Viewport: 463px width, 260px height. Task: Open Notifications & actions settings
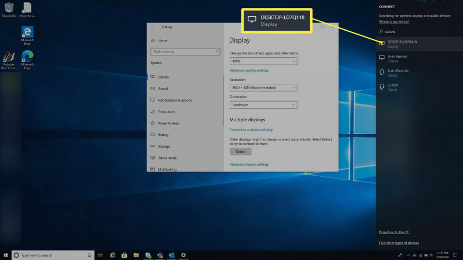pos(174,100)
